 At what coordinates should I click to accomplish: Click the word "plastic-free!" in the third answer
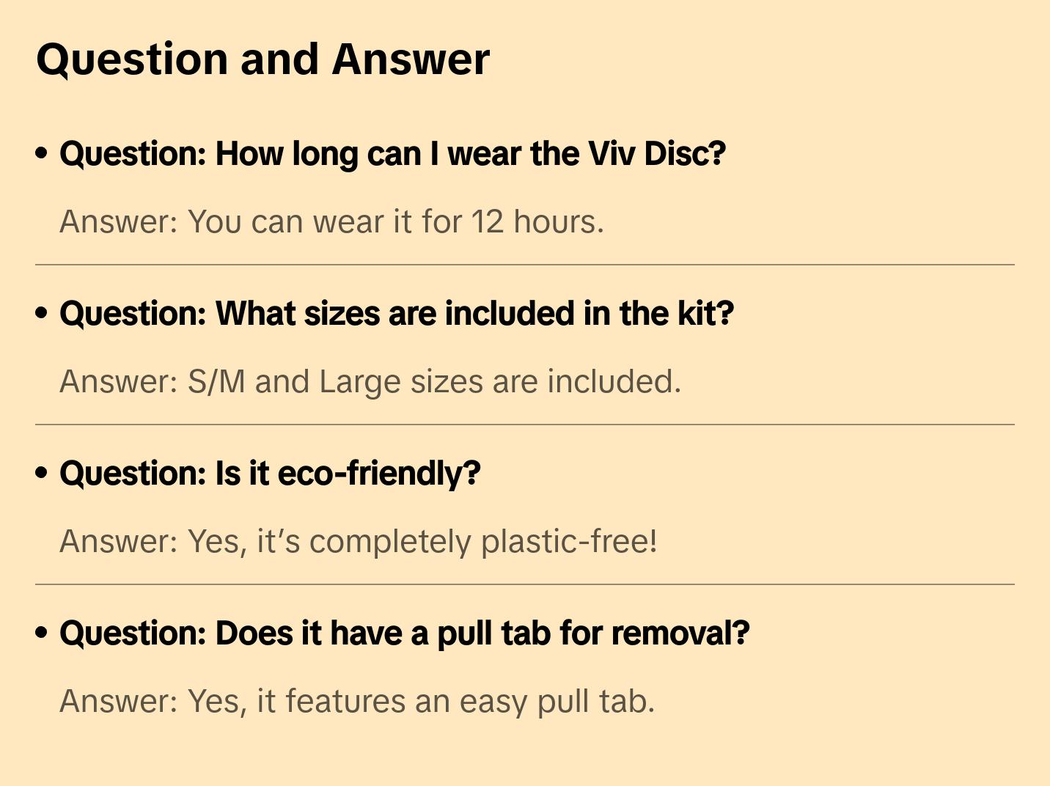(x=569, y=541)
